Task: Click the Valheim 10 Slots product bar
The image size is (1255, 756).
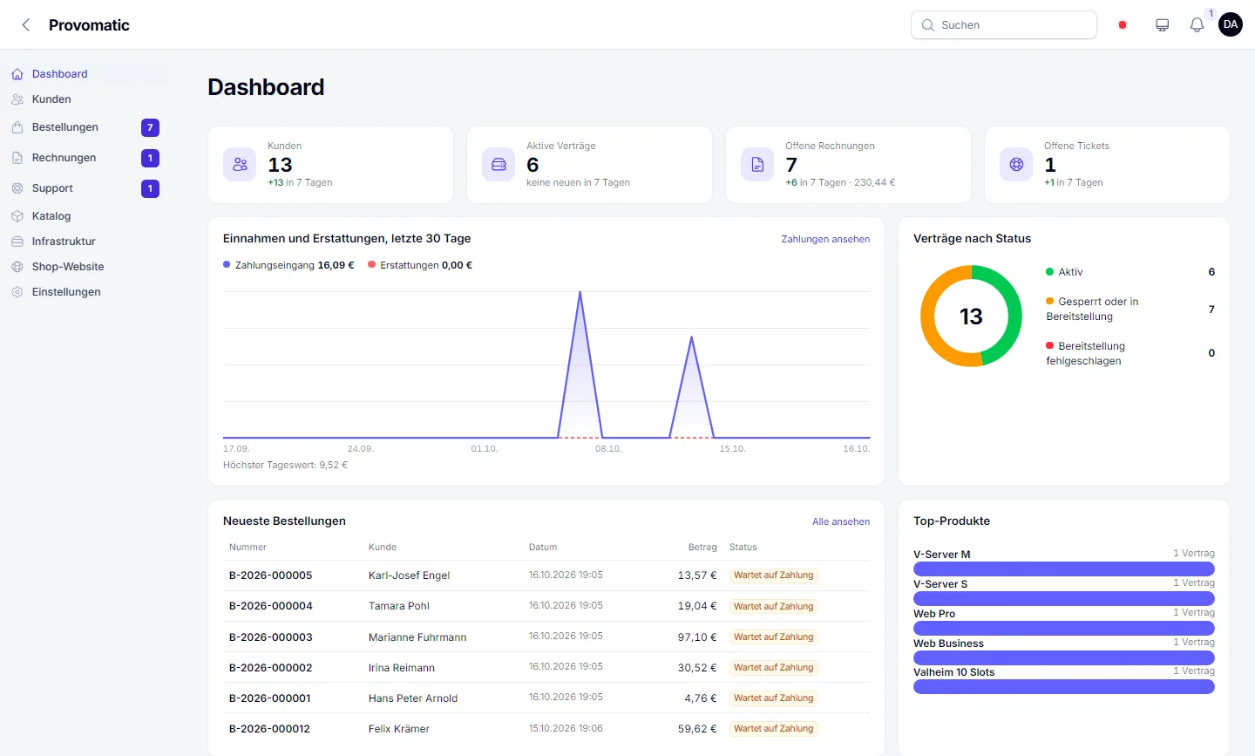Action: pyautogui.click(x=1064, y=687)
